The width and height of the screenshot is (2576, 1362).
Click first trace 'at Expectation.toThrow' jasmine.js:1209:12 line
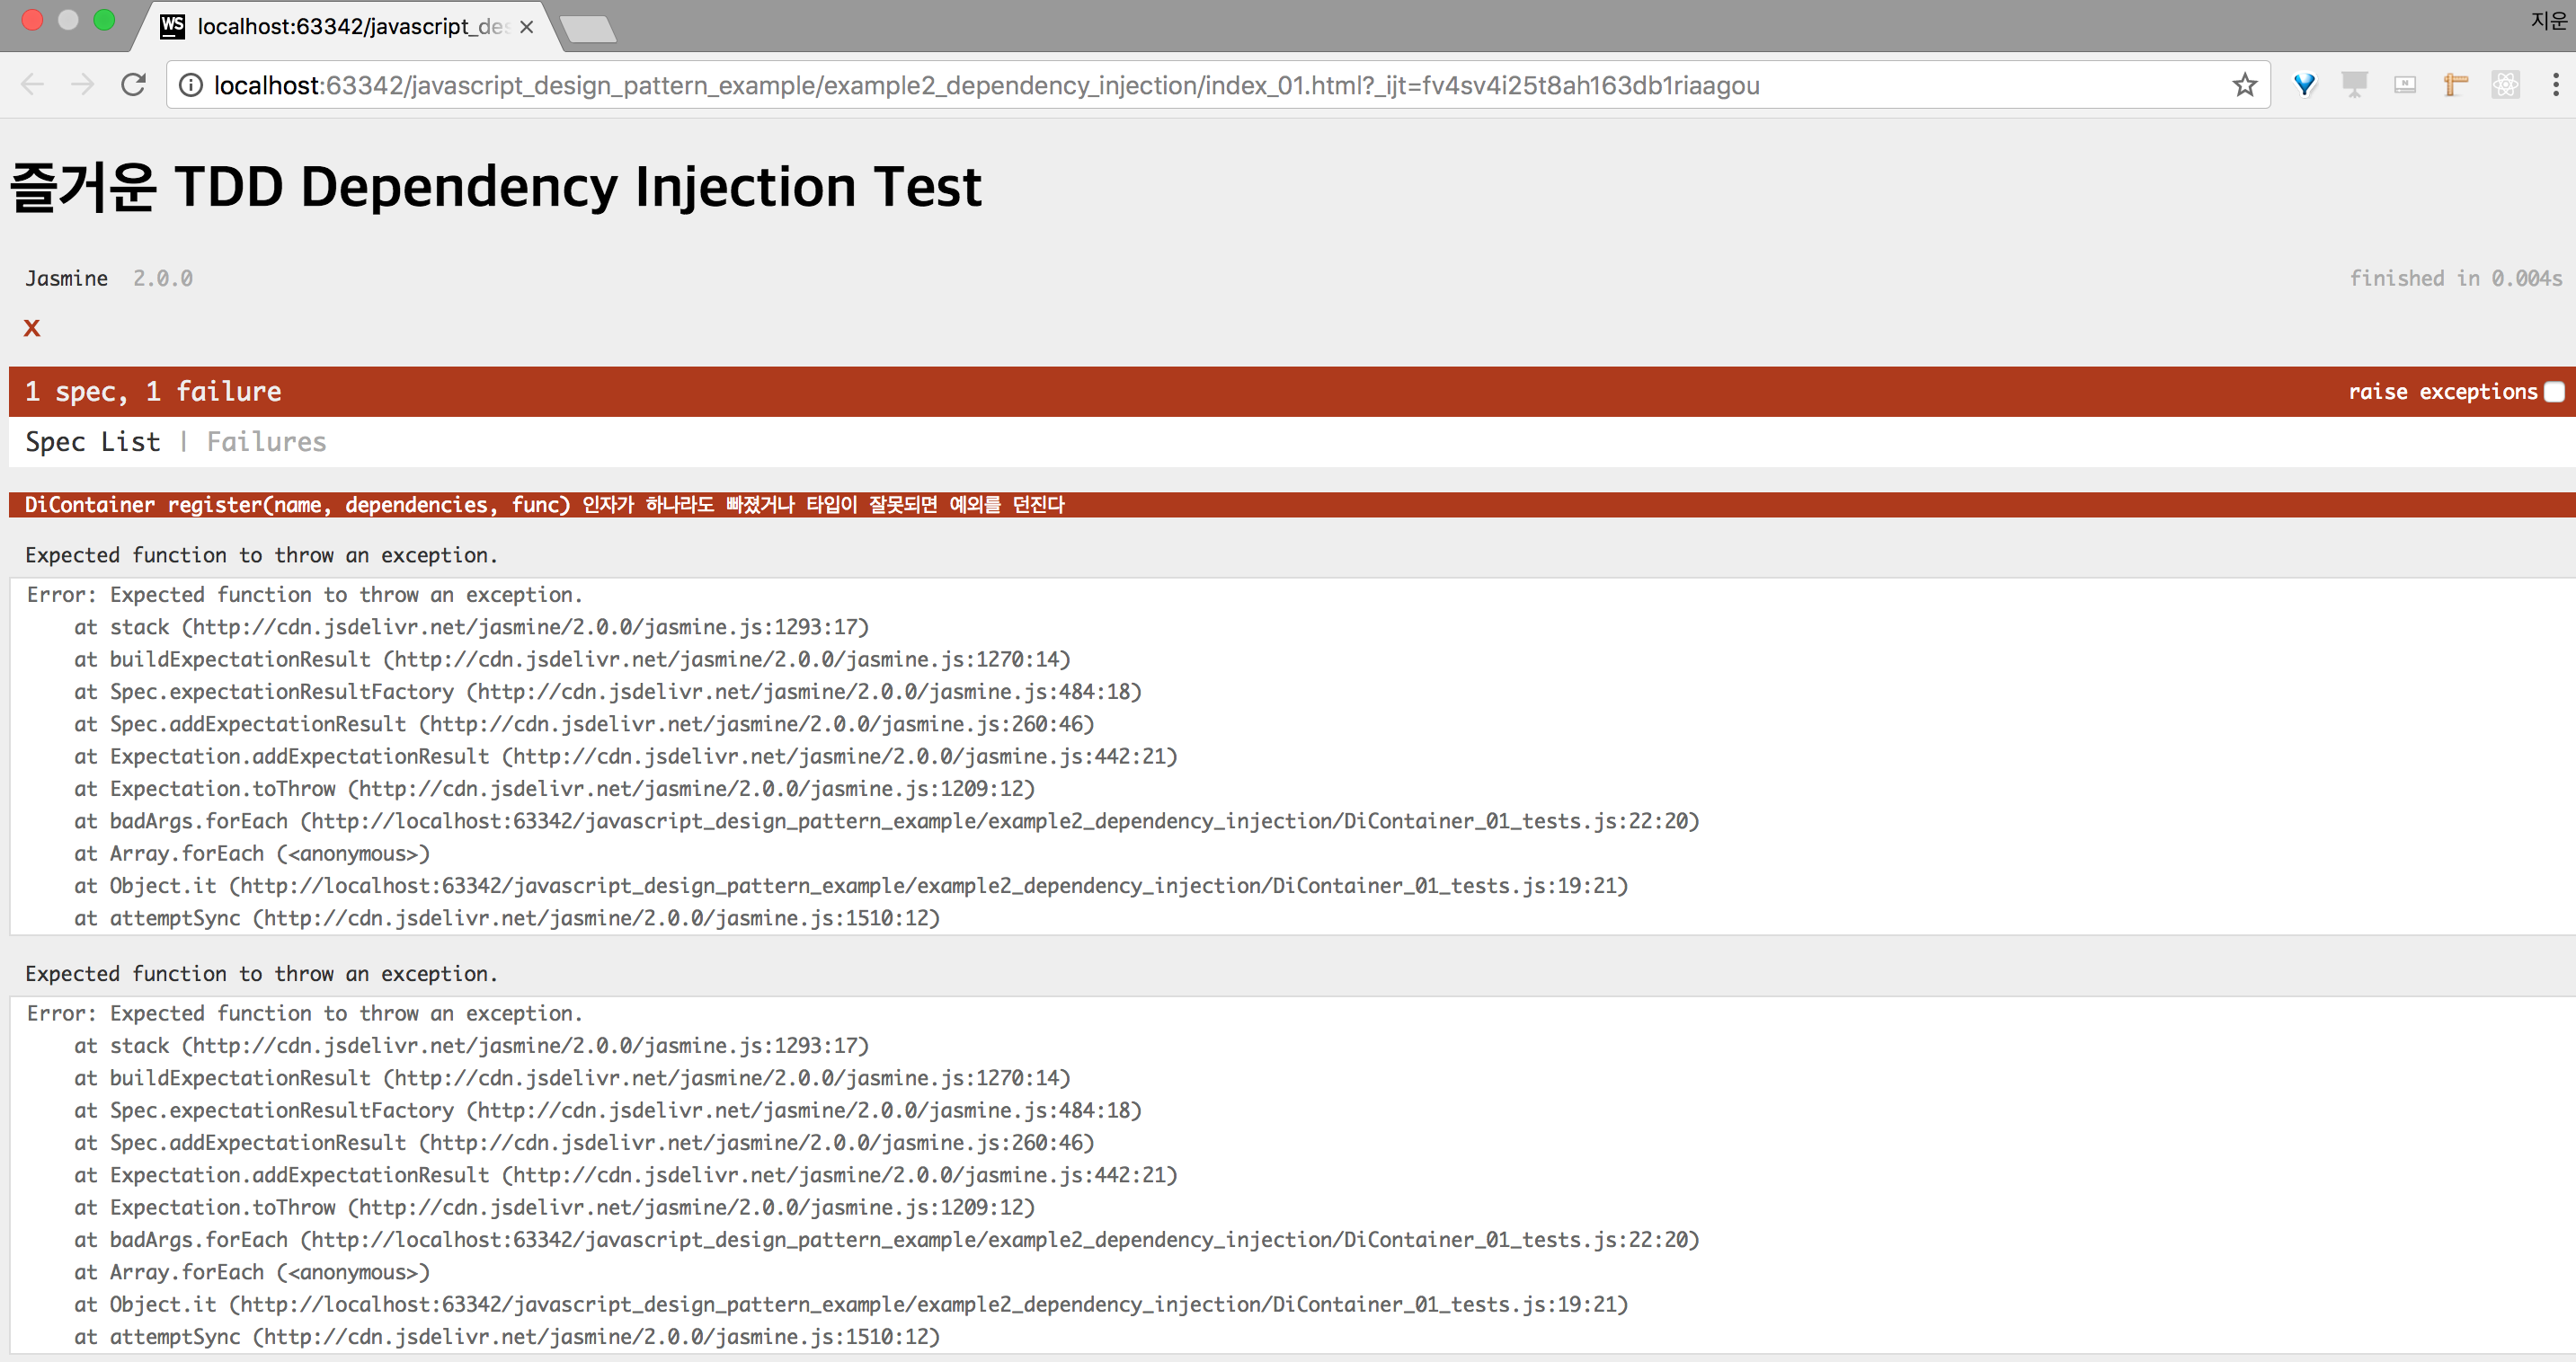[x=554, y=789]
